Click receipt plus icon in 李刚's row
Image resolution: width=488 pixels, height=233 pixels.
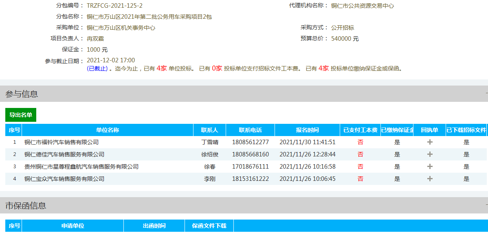coord(429,179)
